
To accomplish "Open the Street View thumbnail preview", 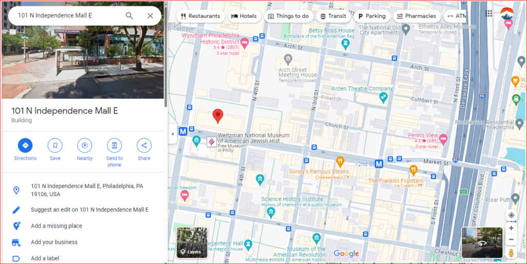I will click(x=482, y=242).
